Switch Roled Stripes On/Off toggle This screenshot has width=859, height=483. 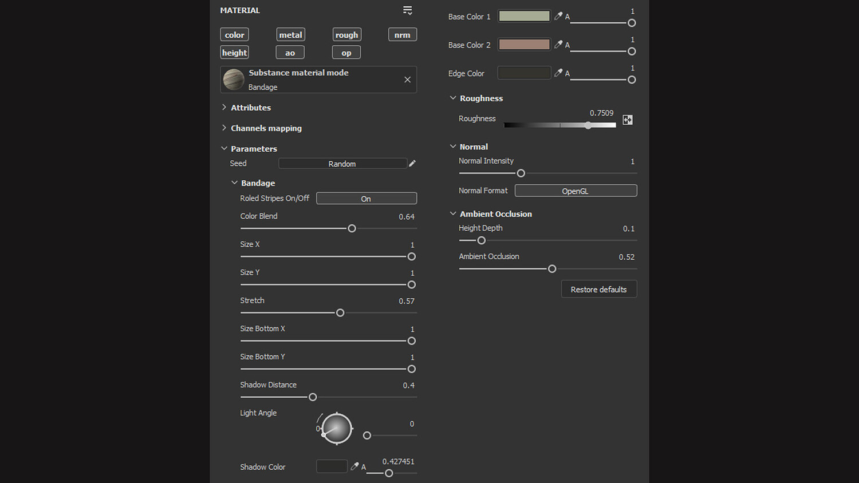point(366,199)
